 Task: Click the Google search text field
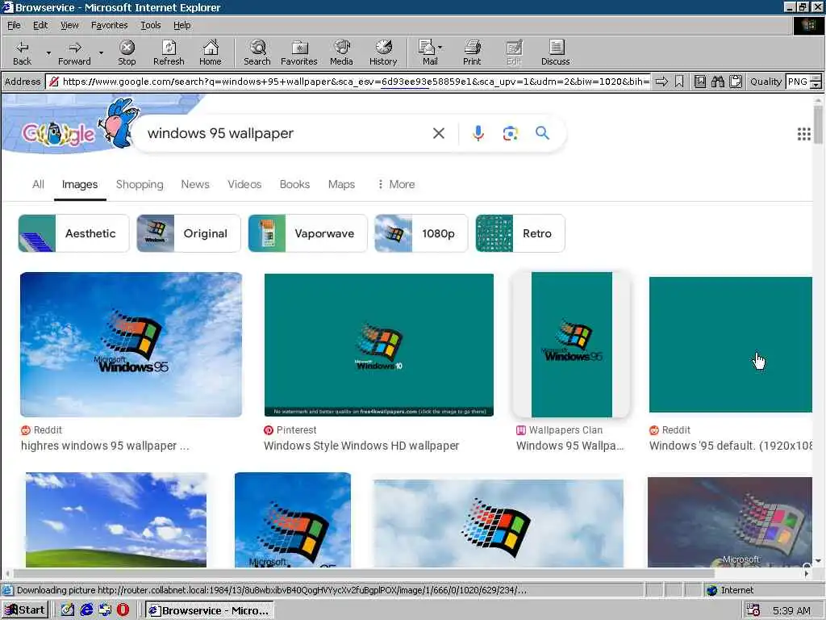point(285,133)
